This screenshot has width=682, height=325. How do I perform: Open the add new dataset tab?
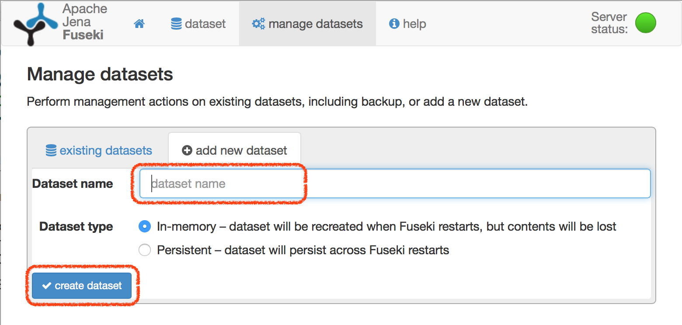(234, 150)
